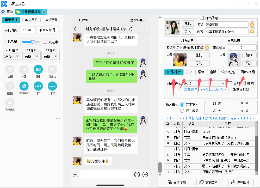Select row 5 产品给你们调试10多天了
The height and width of the screenshot is (188, 260).
(210, 138)
